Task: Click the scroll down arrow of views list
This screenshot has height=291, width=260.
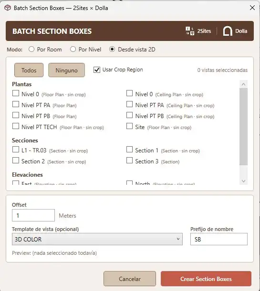Action: click(x=243, y=181)
